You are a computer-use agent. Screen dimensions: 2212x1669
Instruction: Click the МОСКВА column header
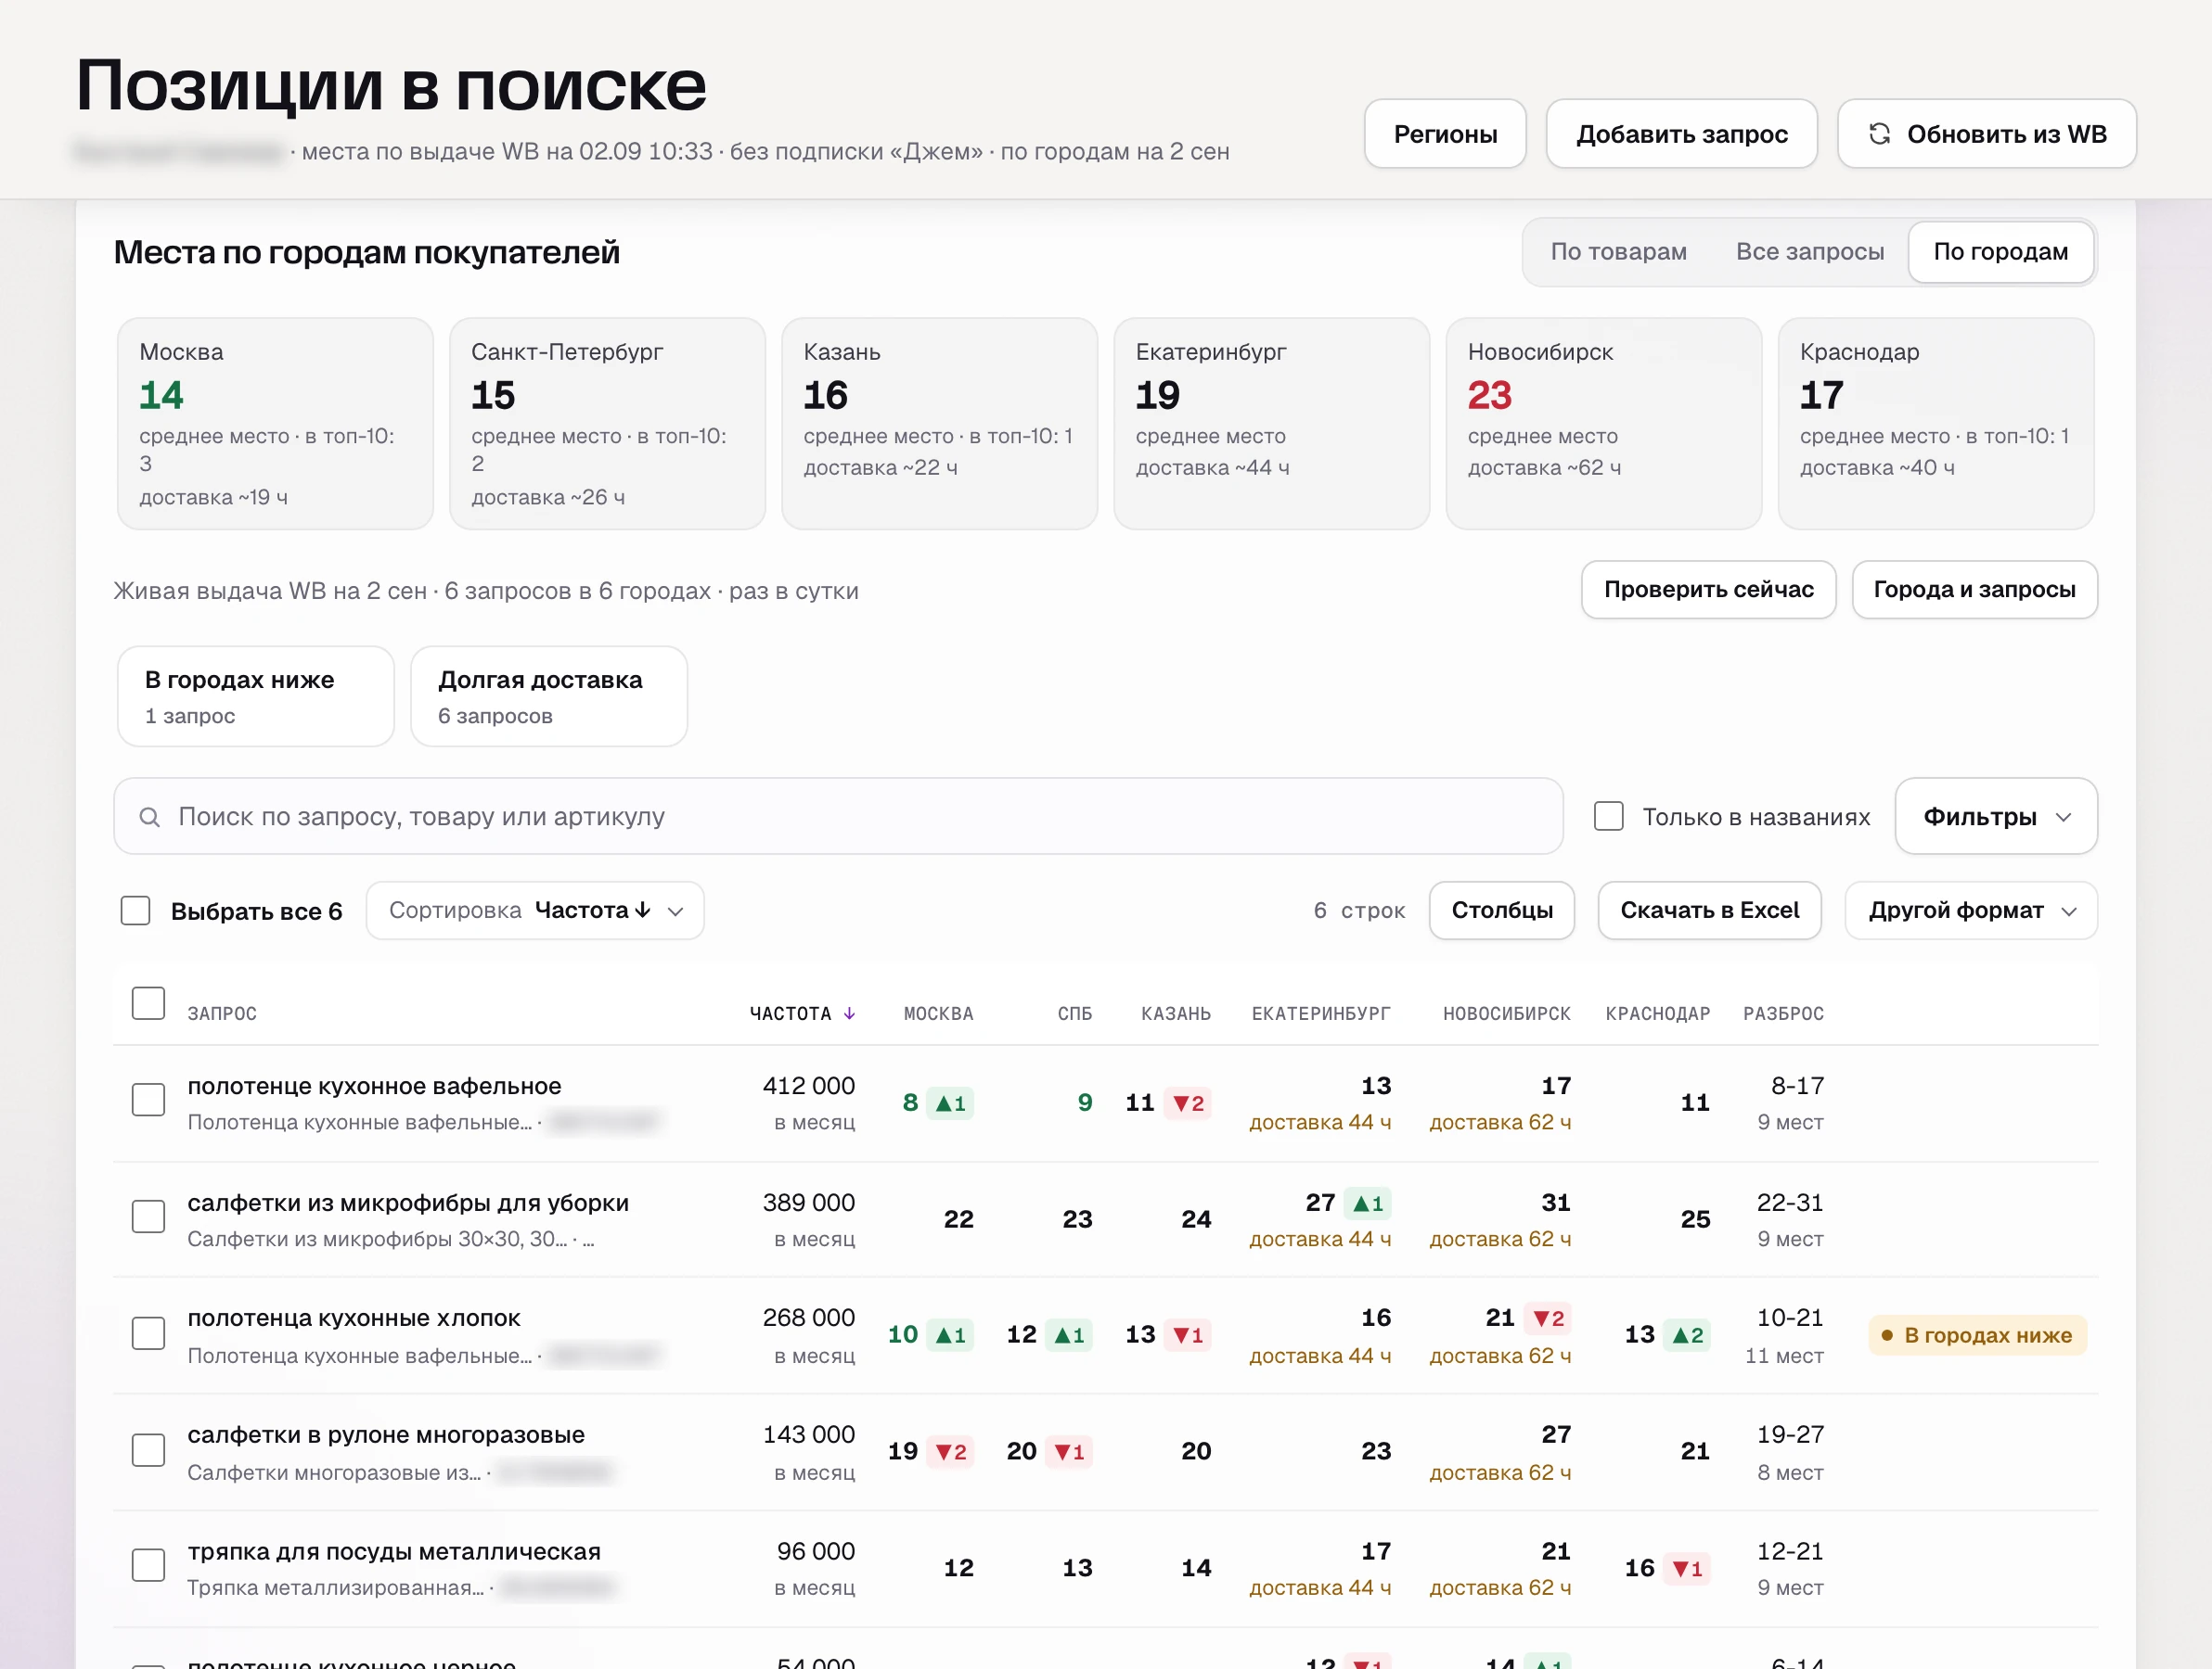938,1013
